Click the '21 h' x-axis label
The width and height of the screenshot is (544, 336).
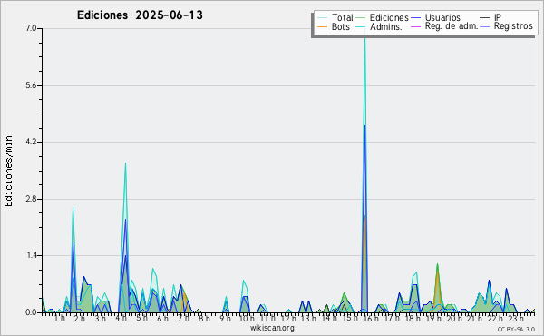(474, 318)
